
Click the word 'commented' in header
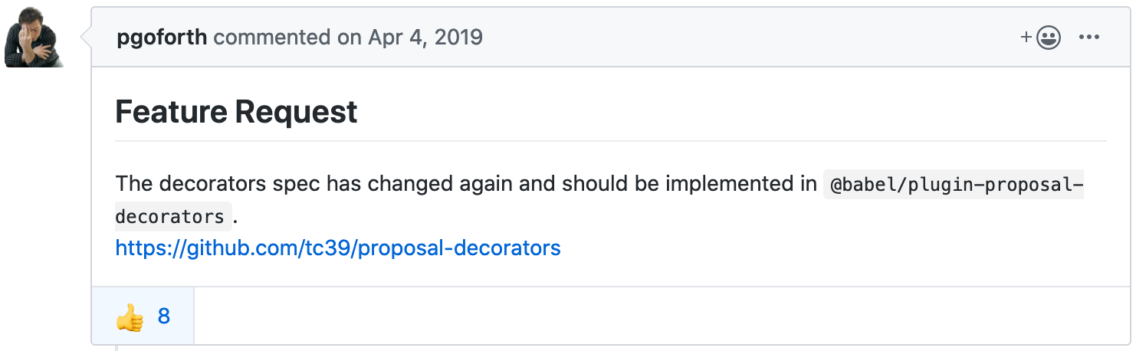pyautogui.click(x=271, y=38)
